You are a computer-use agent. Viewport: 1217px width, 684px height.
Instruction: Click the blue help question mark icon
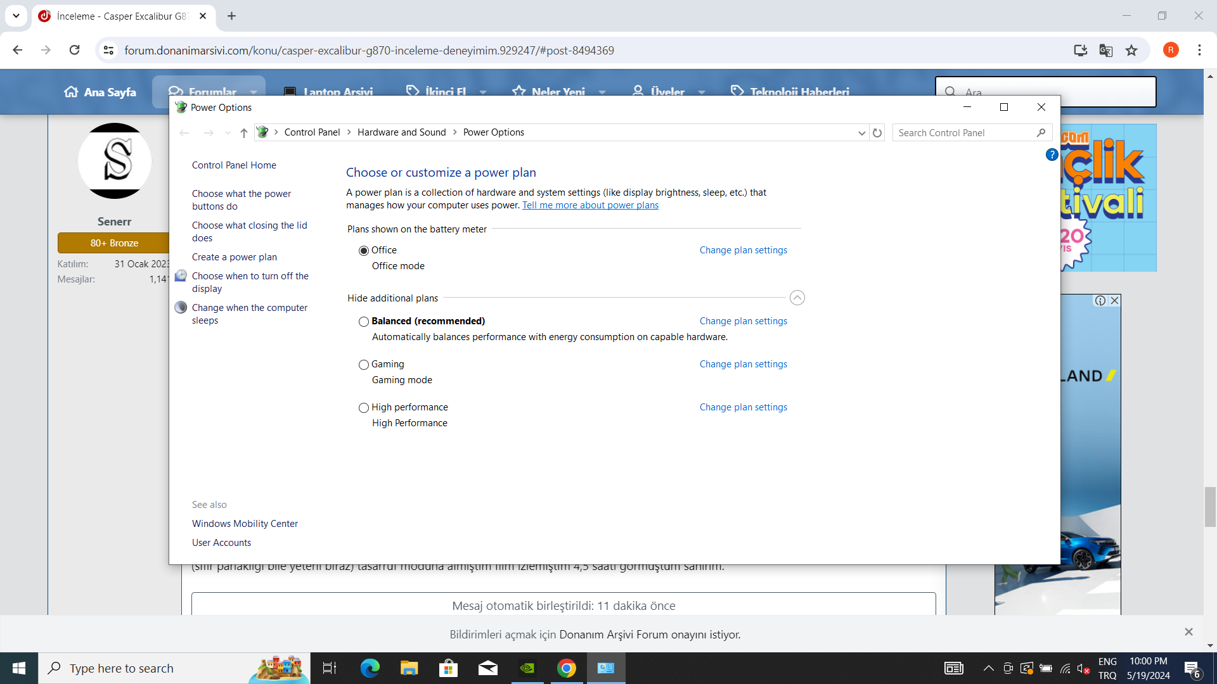(x=1052, y=155)
